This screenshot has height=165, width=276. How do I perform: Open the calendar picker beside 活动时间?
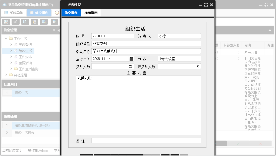pyautogui.click(x=132, y=59)
